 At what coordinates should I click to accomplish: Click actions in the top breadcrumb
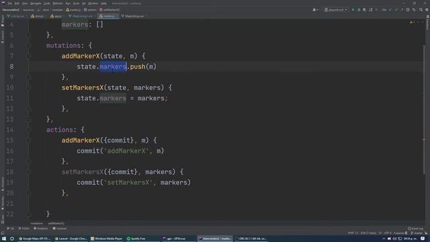[x=90, y=9]
